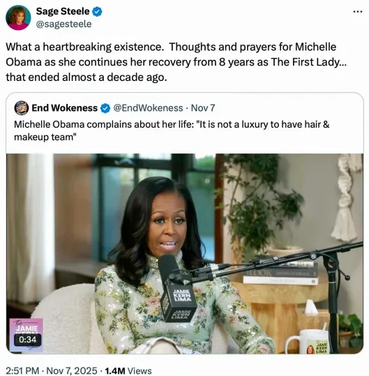Click the quoted tweet's Nov 7 date
The image size is (369, 376).
(203, 108)
